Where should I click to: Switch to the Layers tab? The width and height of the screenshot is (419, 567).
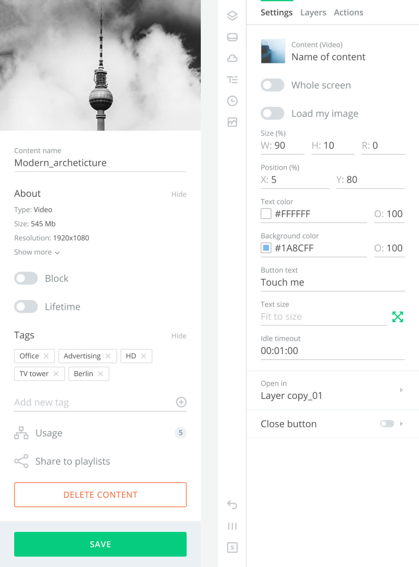[313, 12]
